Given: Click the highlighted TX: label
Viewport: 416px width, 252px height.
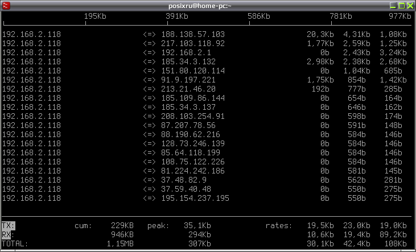Looking at the screenshot, I should coord(9,226).
